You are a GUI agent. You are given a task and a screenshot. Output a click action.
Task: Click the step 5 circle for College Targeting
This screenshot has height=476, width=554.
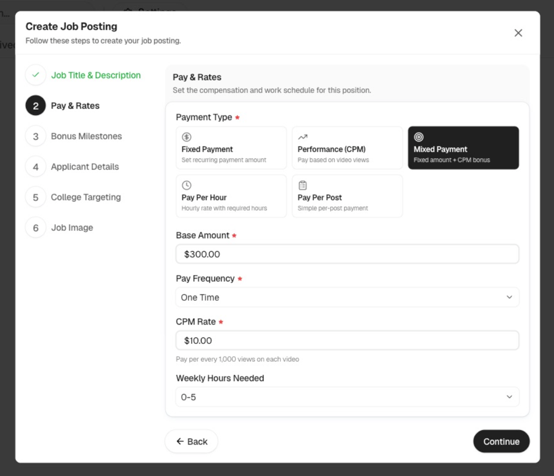[35, 197]
